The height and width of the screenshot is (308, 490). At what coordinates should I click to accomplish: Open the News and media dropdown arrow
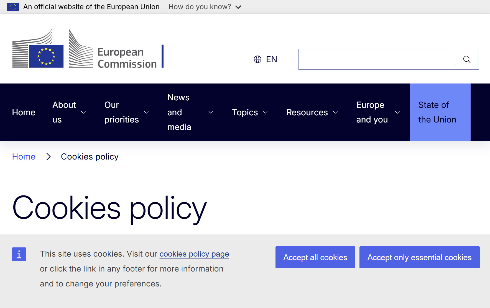[211, 113]
